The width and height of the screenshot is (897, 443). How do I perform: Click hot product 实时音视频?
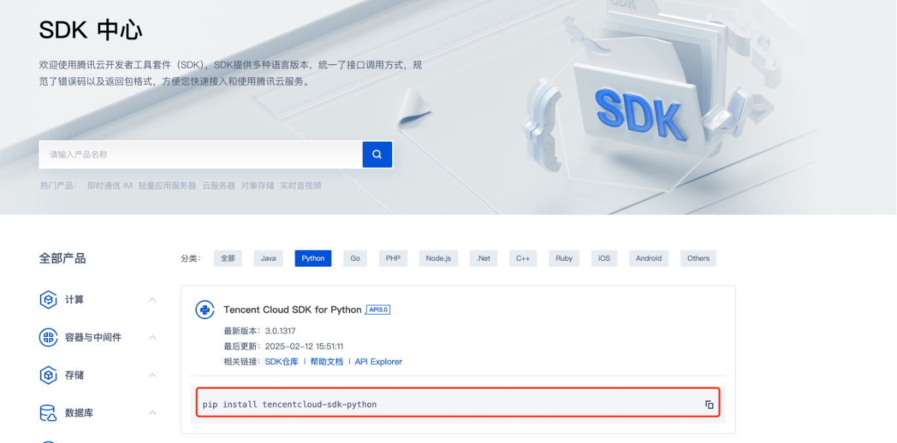pos(301,185)
